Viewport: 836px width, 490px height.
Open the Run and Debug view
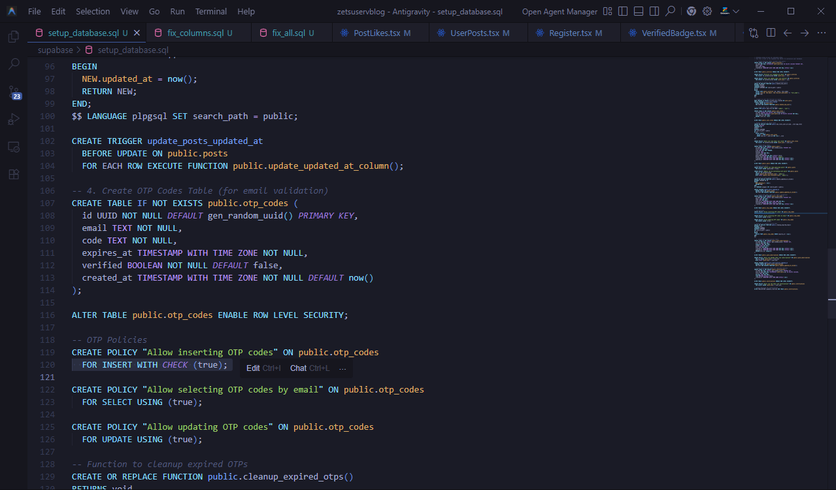[13, 120]
